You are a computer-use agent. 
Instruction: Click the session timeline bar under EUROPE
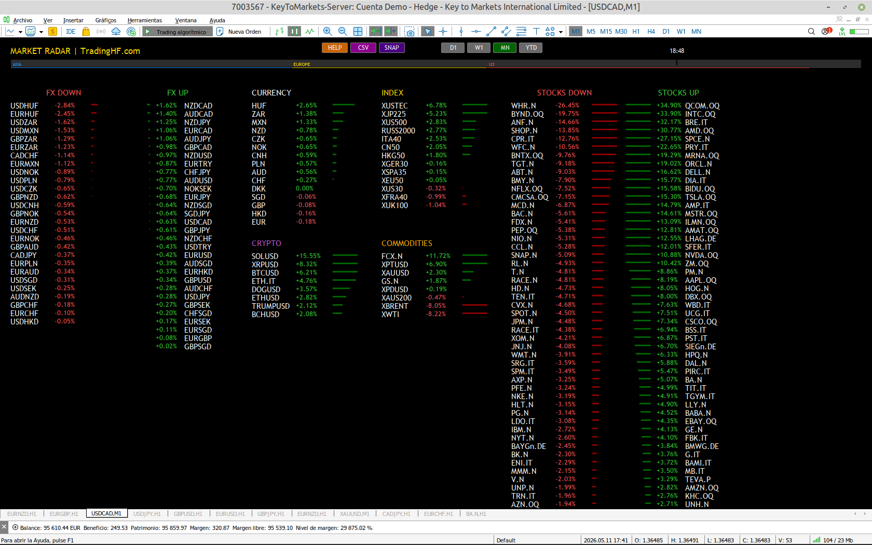[389, 64]
